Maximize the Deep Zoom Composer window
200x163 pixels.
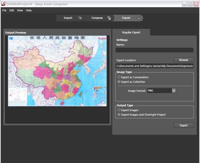pyautogui.click(x=190, y=4)
